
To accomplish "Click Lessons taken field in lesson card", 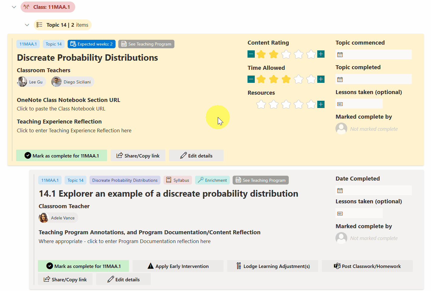I will 359,213.
